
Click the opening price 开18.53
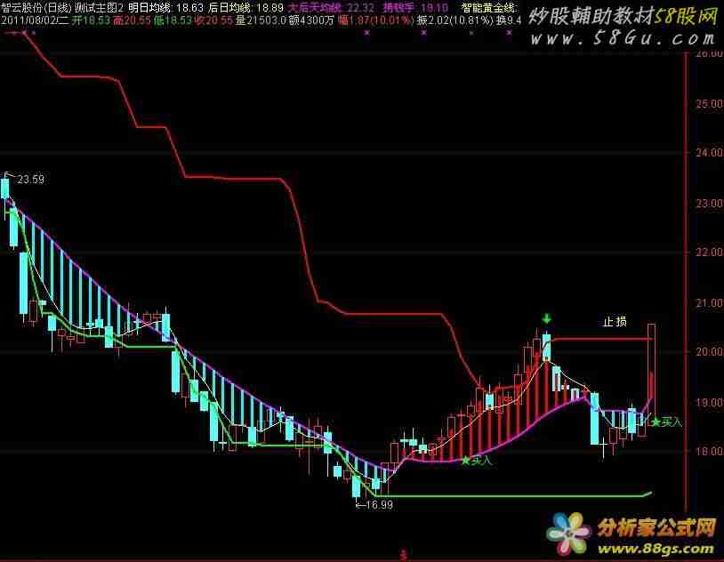[x=91, y=20]
